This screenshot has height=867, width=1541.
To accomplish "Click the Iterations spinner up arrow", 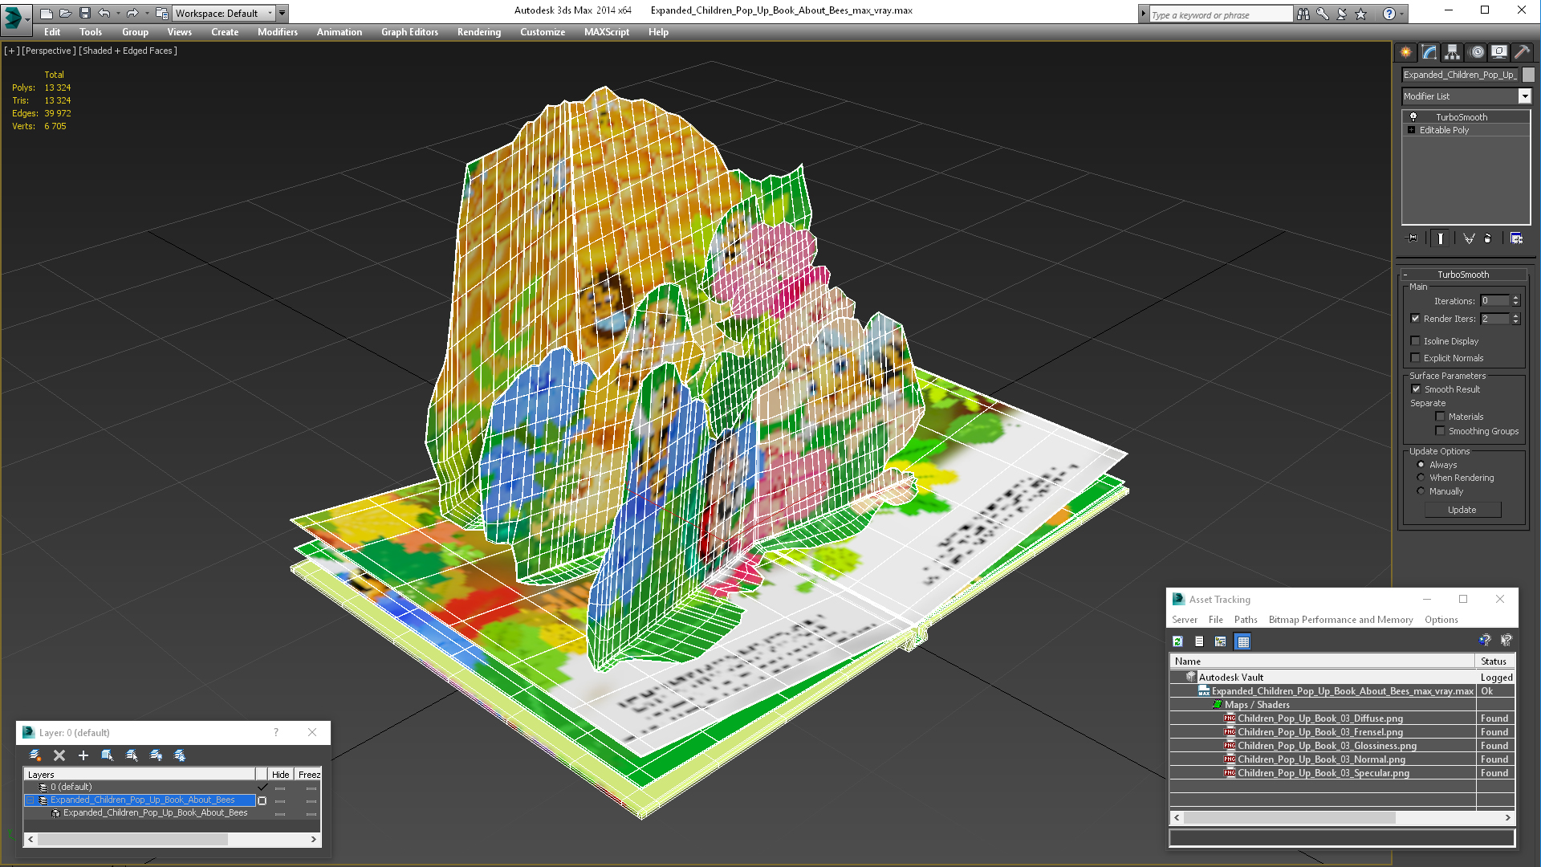I will [1515, 298].
